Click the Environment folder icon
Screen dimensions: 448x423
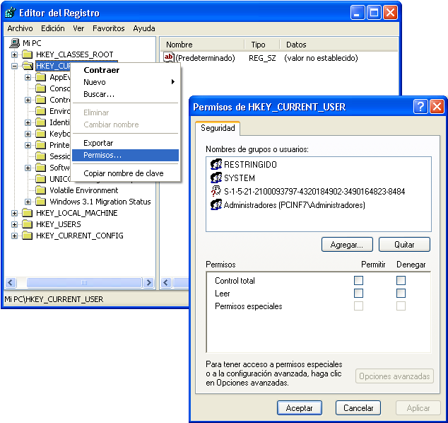pyautogui.click(x=40, y=111)
